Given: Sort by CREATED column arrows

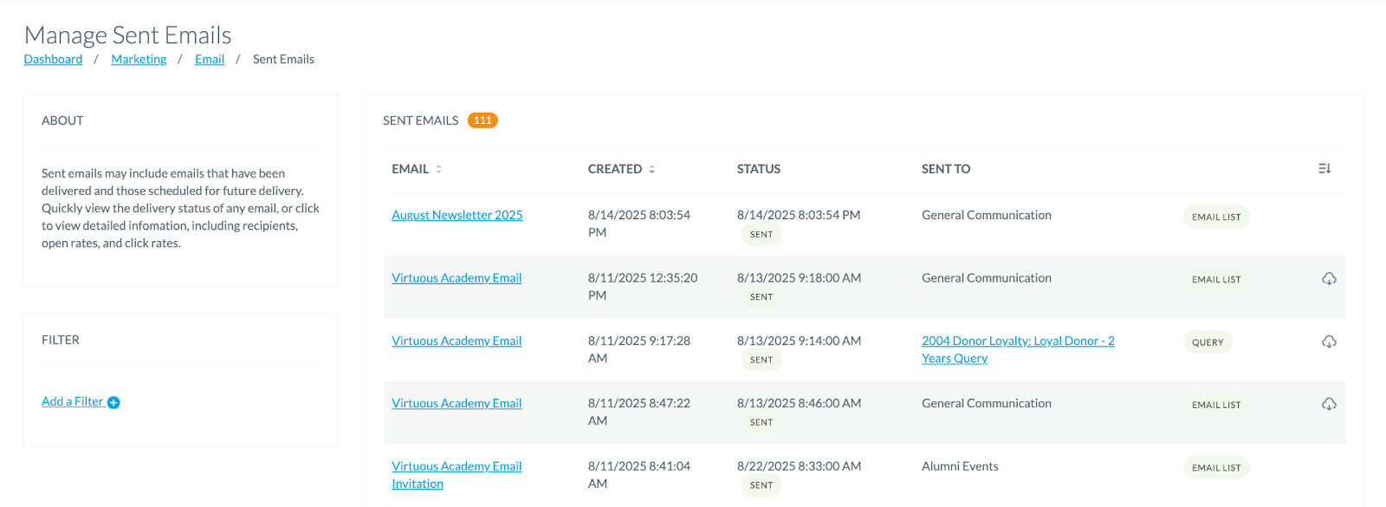Looking at the screenshot, I should pos(651,169).
